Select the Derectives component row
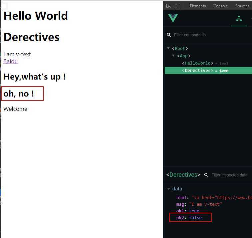252x238 pixels. coord(198,71)
